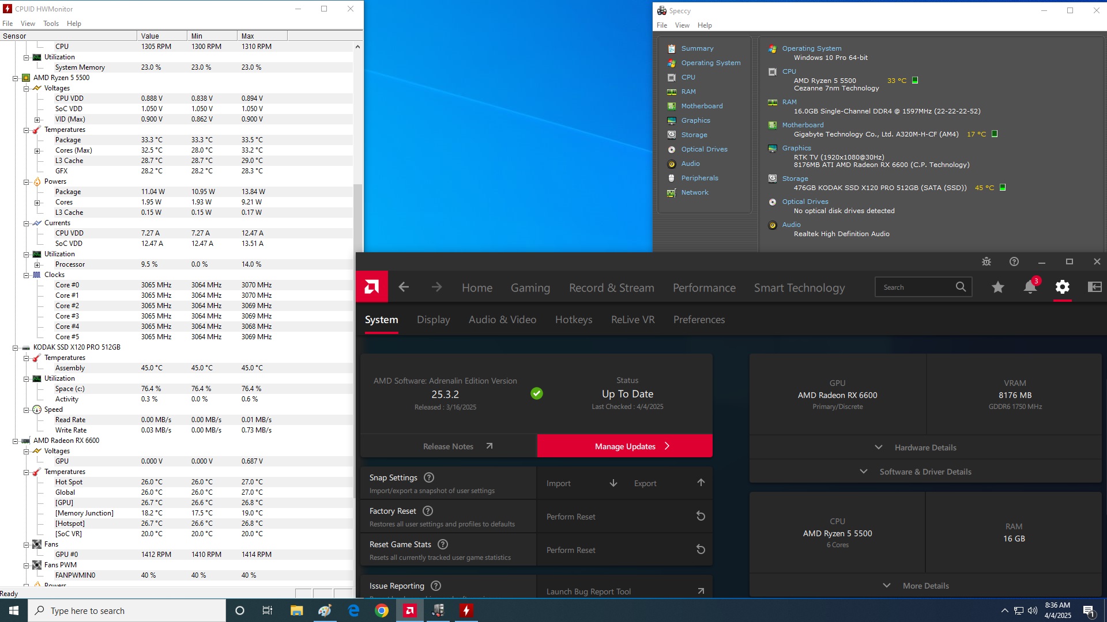
Task: Click the search magnifier icon in Adrenalin
Action: tap(961, 287)
